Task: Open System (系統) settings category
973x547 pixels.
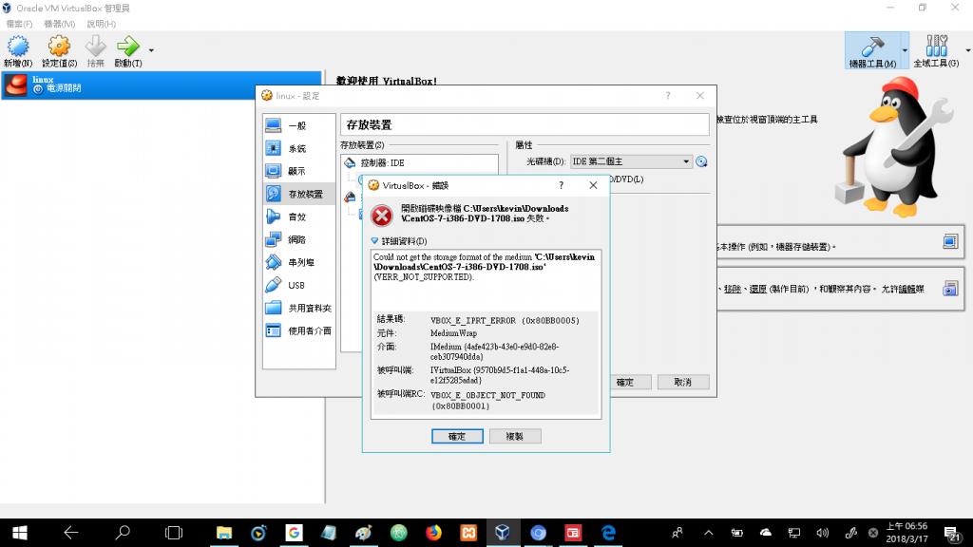Action: click(x=298, y=149)
